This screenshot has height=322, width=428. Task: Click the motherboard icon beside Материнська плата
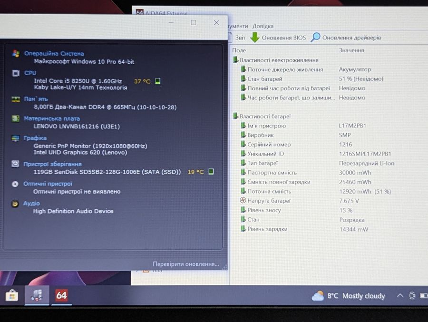[16, 118]
